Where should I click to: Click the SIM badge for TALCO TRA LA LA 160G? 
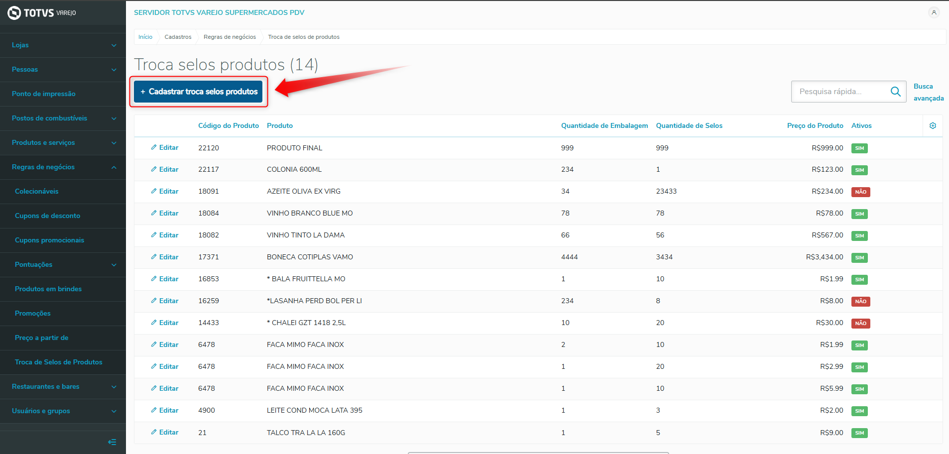pyautogui.click(x=859, y=433)
